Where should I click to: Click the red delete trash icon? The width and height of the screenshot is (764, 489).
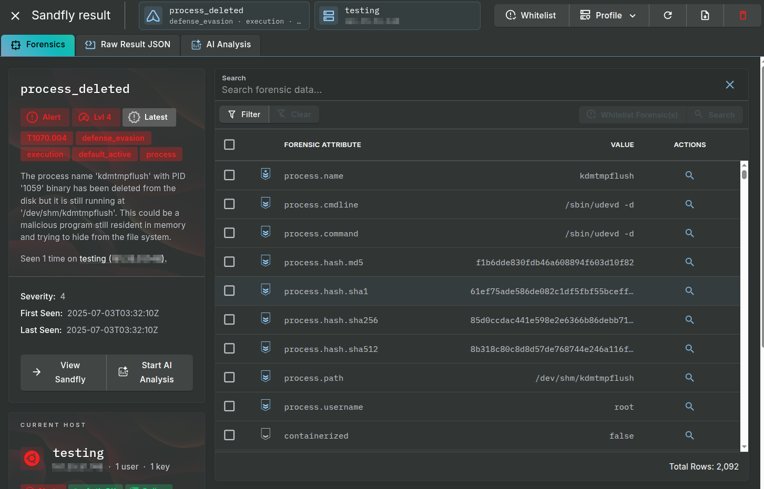pos(742,15)
